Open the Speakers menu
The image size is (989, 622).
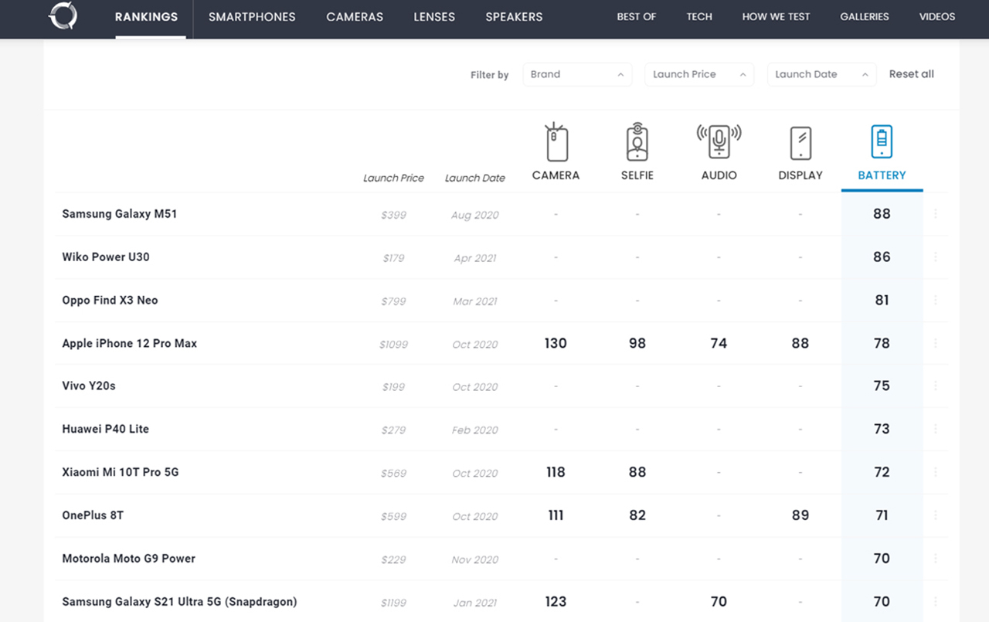(x=514, y=16)
